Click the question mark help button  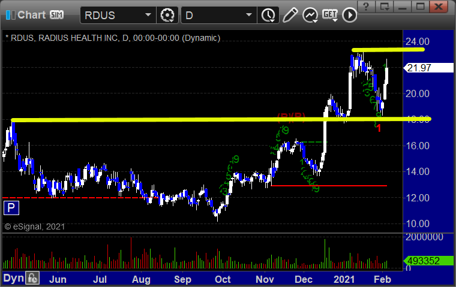point(366,6)
